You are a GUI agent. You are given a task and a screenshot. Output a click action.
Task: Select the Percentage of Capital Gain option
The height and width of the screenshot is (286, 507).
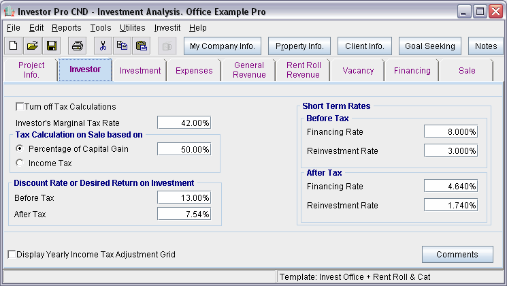20,148
